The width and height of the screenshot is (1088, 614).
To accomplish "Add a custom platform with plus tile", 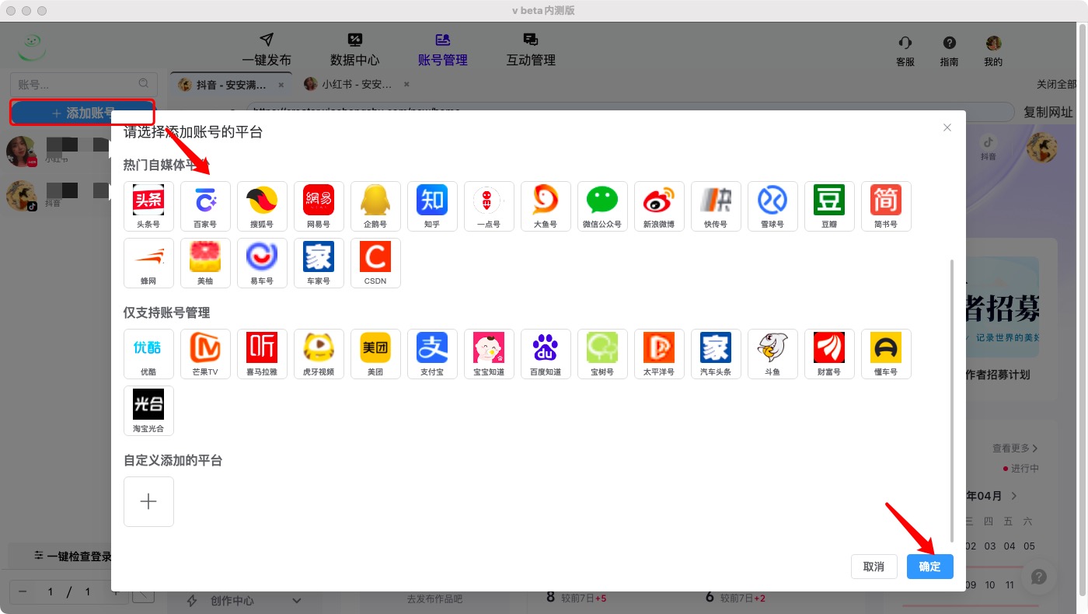I will pos(148,501).
